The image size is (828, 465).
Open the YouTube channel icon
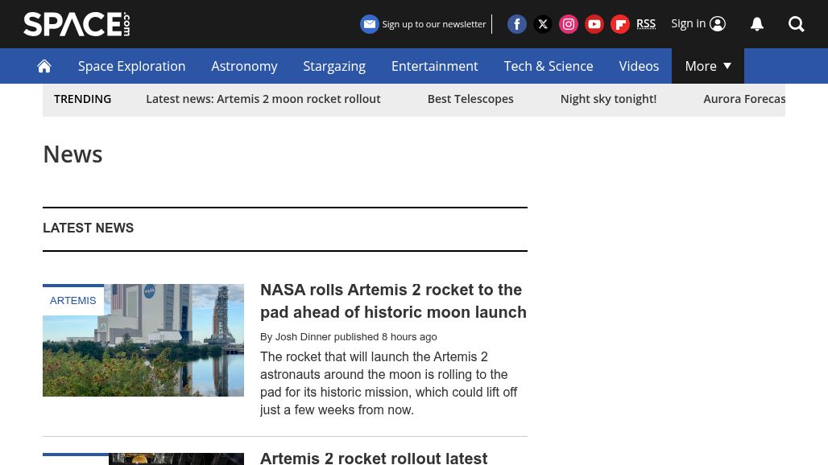(x=594, y=24)
